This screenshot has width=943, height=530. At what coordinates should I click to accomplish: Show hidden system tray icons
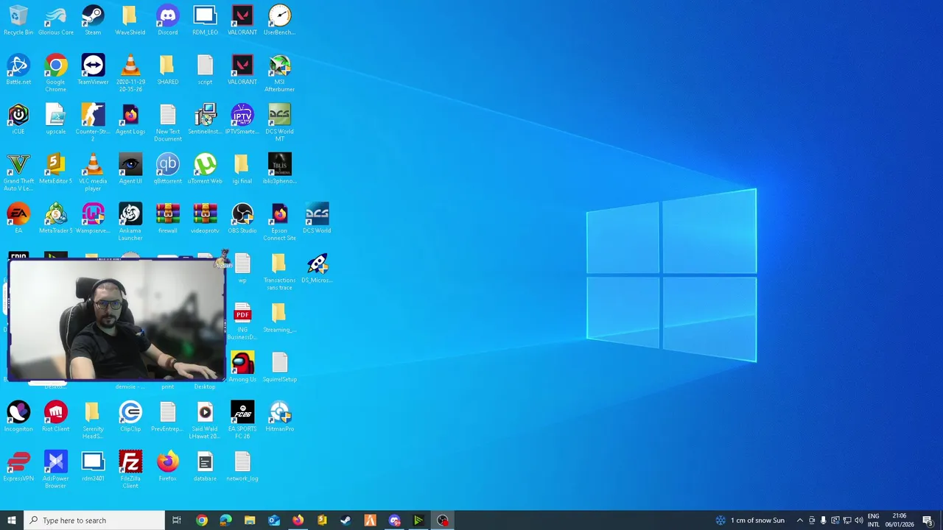click(800, 520)
